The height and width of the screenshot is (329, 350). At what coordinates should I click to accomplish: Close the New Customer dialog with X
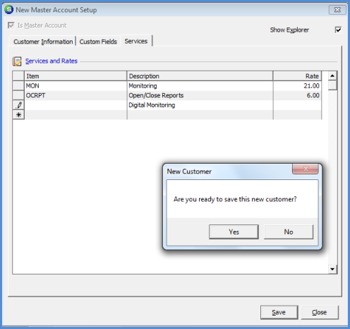[x=306, y=169]
